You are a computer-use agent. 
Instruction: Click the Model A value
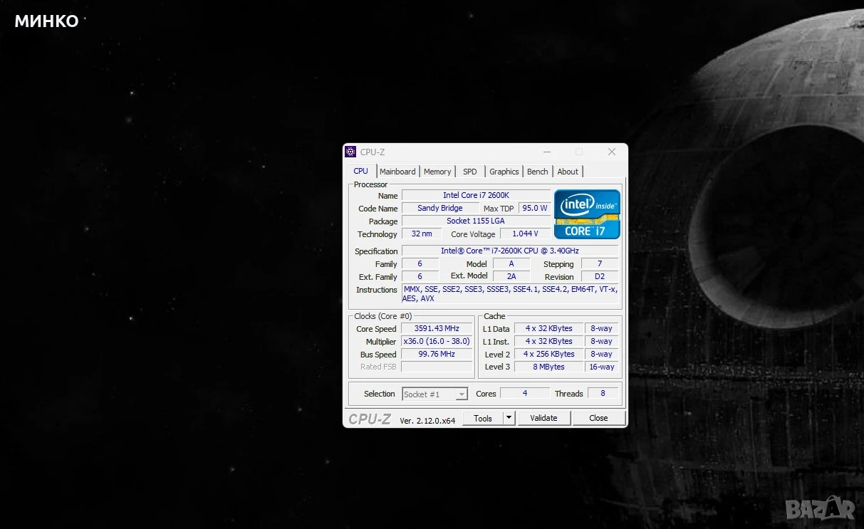511,263
